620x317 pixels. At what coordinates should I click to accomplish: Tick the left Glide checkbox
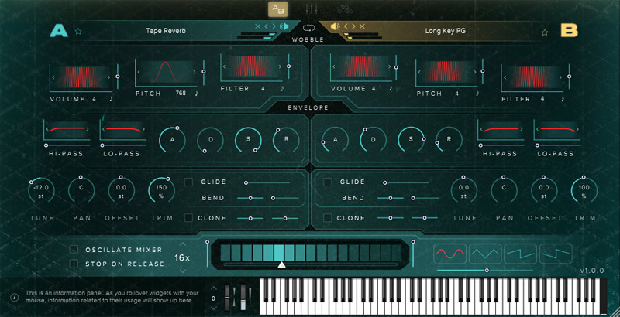tap(189, 182)
